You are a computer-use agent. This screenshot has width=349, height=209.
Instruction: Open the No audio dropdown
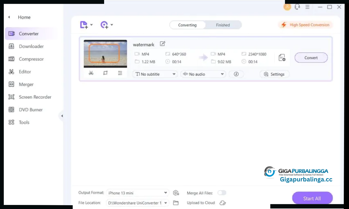[x=203, y=74]
